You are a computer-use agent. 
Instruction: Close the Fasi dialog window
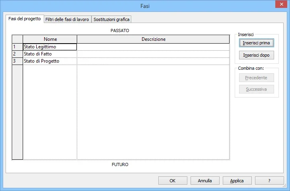(x=282, y=4)
